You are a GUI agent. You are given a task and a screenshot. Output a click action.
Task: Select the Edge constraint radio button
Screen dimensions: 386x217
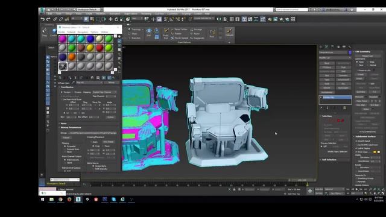(x=368, y=62)
